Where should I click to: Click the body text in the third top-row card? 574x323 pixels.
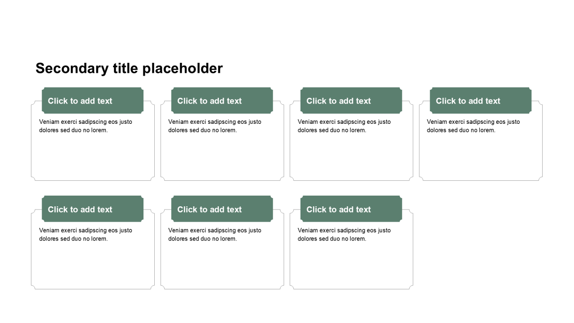(344, 126)
